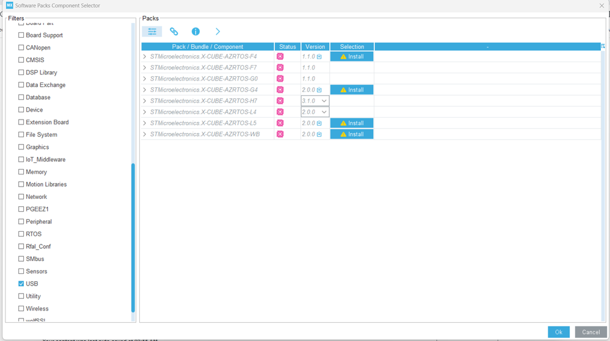The height and width of the screenshot is (341, 610).
Task: Click status chip icon for X-CUBE-AZRTOS-WB
Action: click(x=280, y=134)
